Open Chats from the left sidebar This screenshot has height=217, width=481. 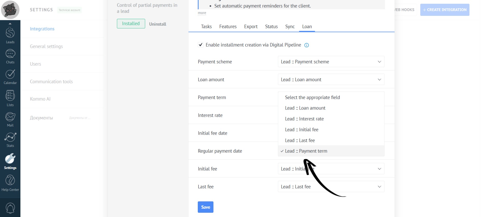pos(10,56)
